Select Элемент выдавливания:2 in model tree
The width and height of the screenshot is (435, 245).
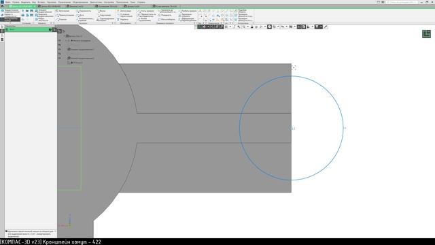pyautogui.click(x=81, y=59)
